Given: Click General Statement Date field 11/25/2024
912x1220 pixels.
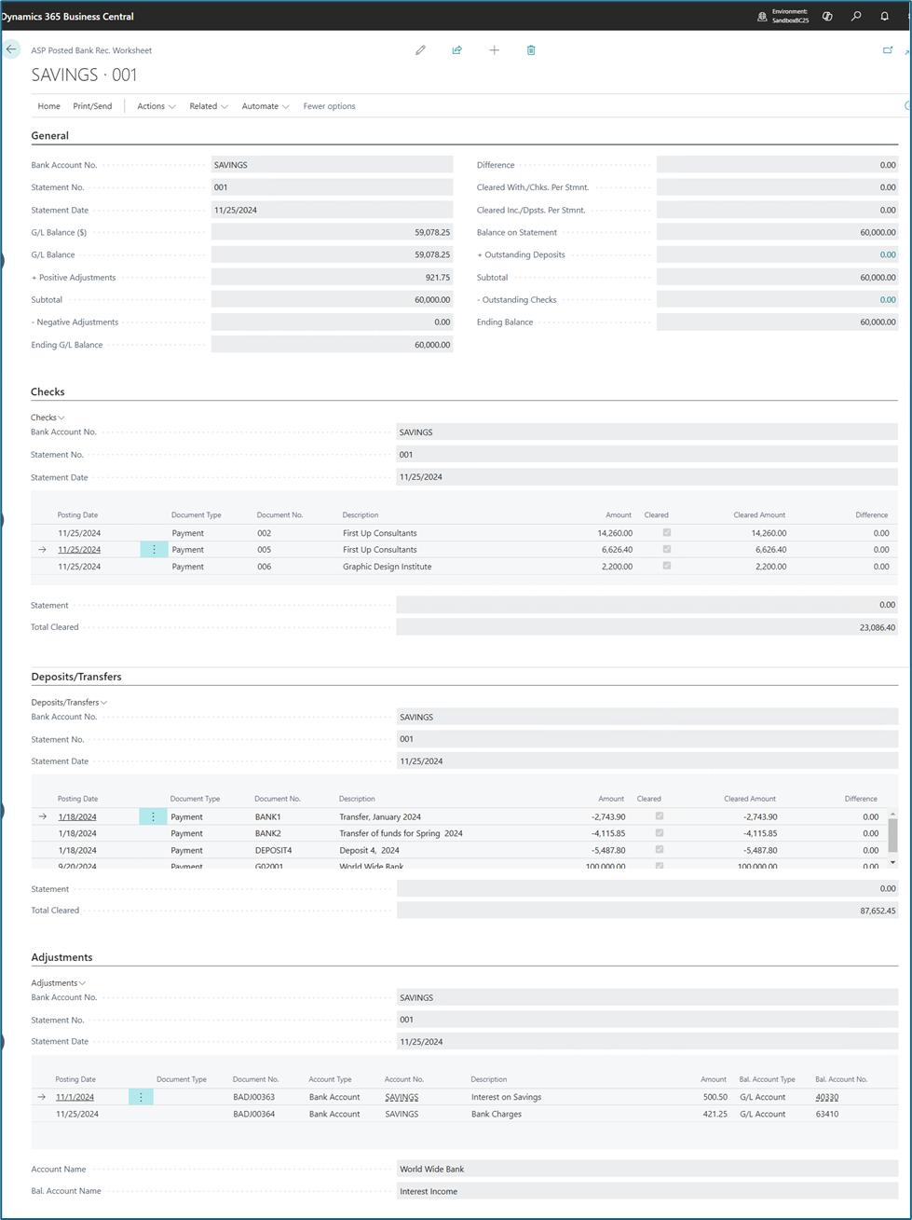Looking at the screenshot, I should coord(332,210).
